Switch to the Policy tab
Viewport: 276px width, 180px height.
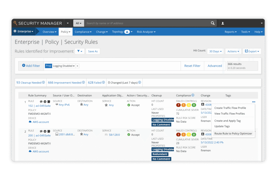(x=65, y=32)
